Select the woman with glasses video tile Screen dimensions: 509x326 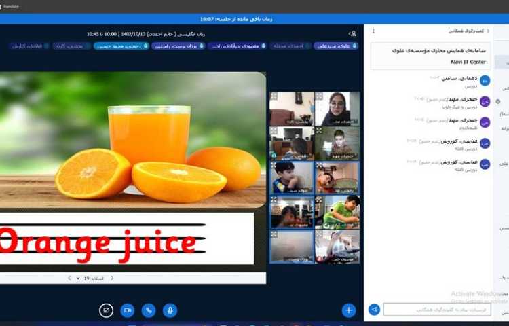pyautogui.click(x=337, y=109)
